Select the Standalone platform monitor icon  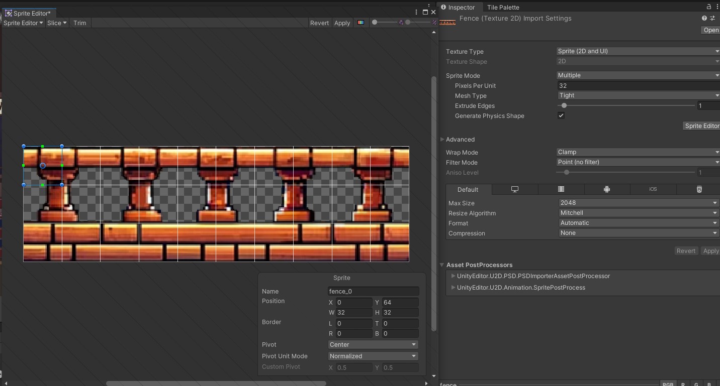[x=514, y=189]
